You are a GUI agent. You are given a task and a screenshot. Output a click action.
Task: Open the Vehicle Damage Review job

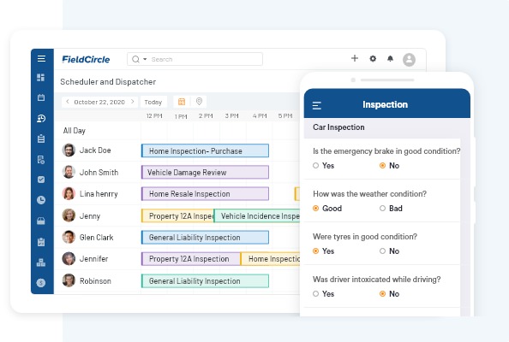coord(205,173)
